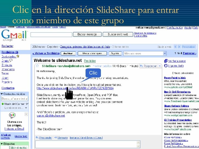Click Añadir un contacto link

click(6, 136)
